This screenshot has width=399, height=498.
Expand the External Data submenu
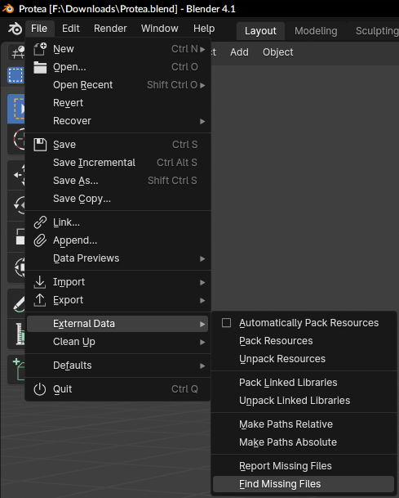(117, 324)
